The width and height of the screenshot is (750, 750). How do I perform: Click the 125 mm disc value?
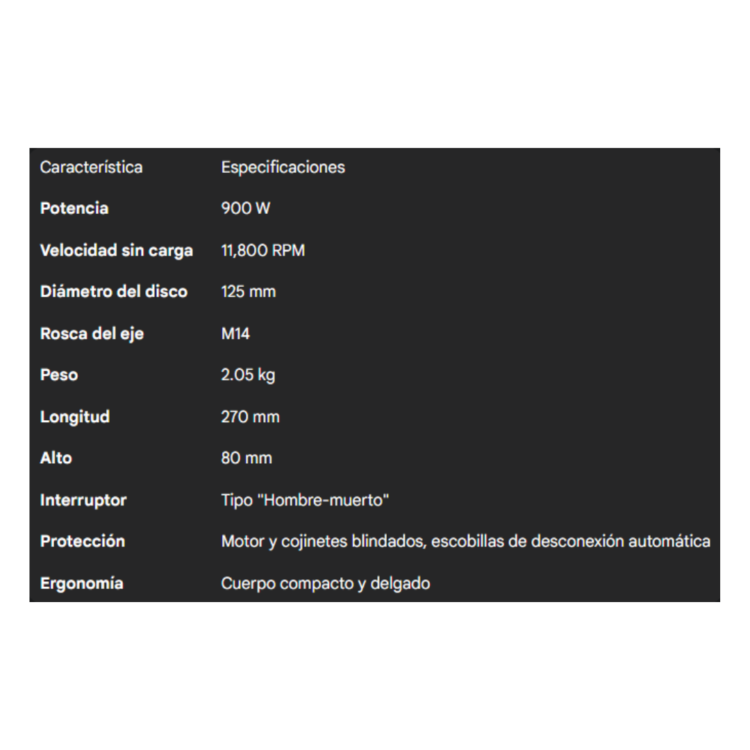248,292
